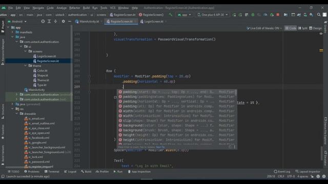The image size is (328, 184).
Task: Click the Search Everywhere magnifier icon
Action: coord(319,15)
